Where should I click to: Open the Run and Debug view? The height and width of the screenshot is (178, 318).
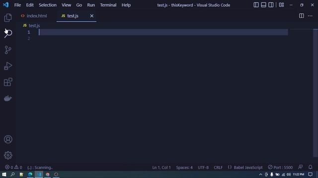(8, 66)
